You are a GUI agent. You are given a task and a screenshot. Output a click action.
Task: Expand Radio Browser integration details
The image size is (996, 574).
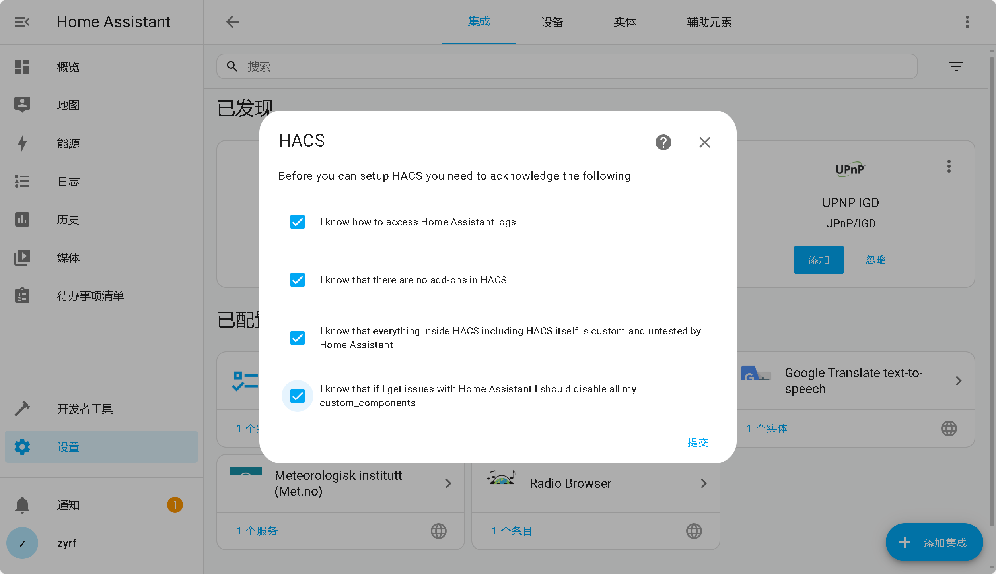click(x=704, y=483)
